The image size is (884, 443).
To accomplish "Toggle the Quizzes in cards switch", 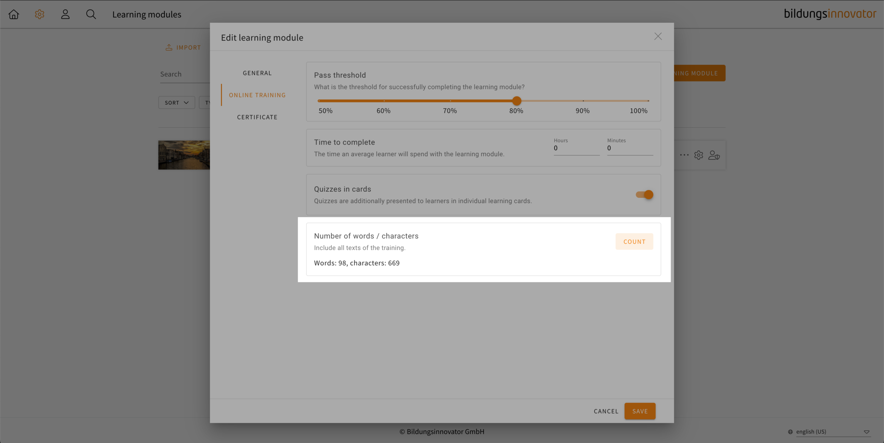I will pyautogui.click(x=644, y=195).
